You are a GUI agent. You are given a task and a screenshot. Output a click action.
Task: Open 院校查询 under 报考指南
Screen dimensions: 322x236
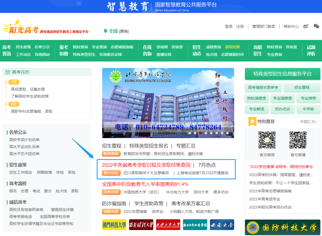(80, 47)
